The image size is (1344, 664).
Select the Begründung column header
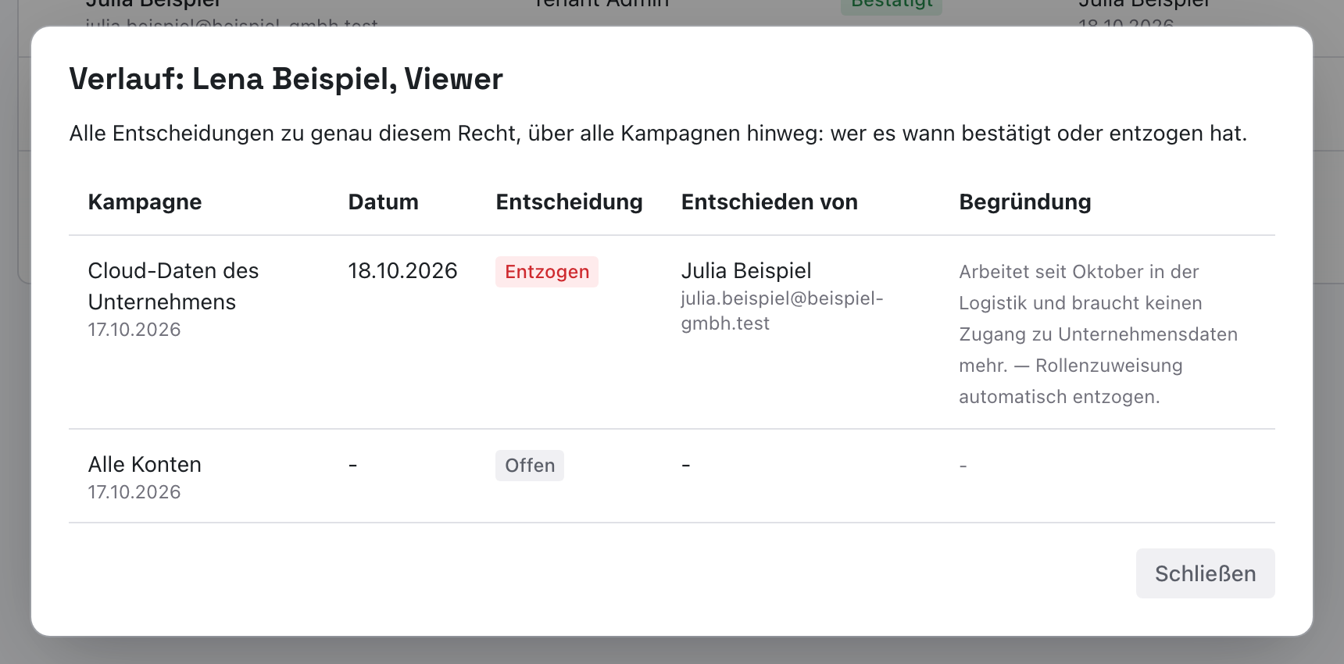[x=1024, y=202]
